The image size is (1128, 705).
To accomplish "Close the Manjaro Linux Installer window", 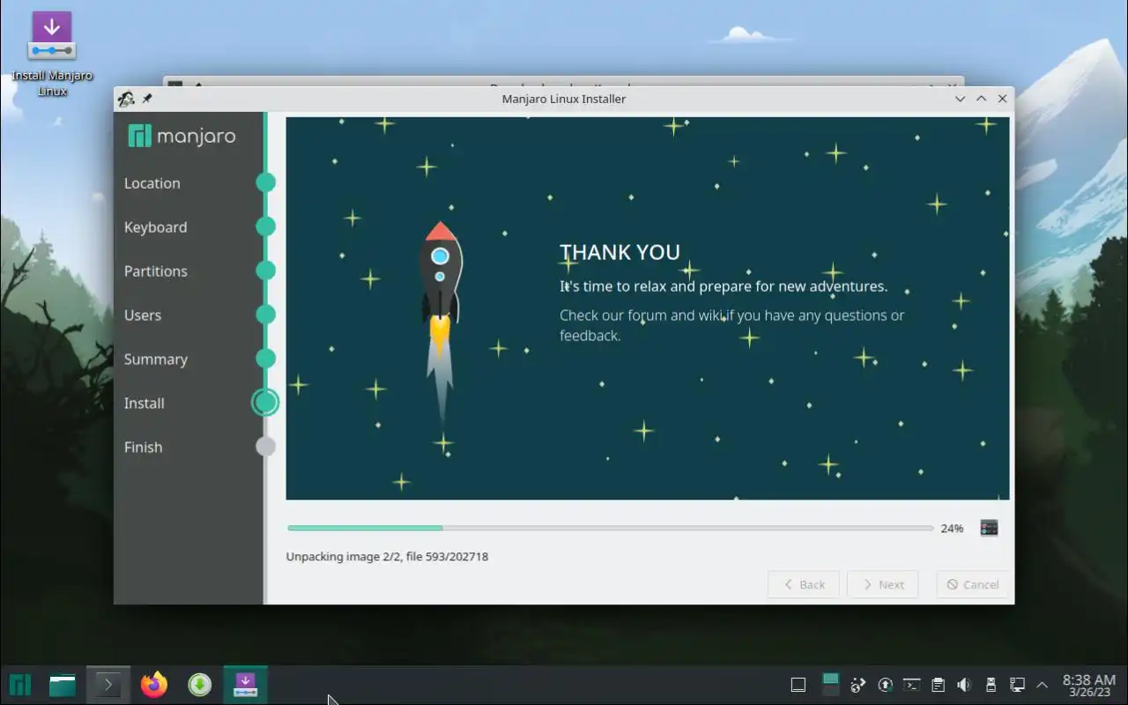I will pos(1002,99).
